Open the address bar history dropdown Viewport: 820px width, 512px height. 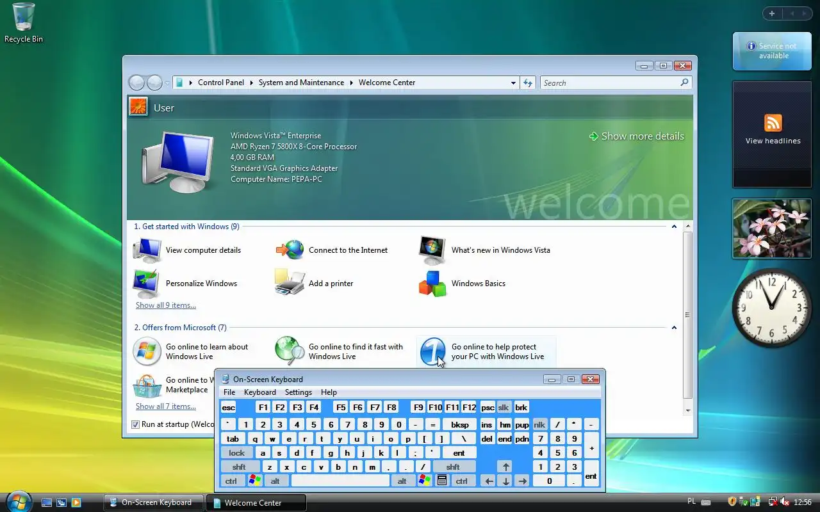click(513, 83)
